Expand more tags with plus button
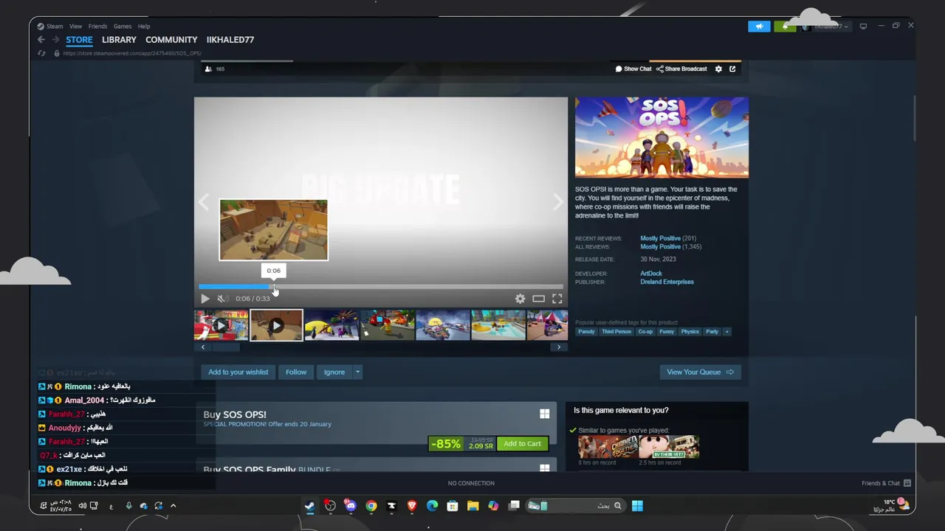The image size is (945, 531). point(726,332)
